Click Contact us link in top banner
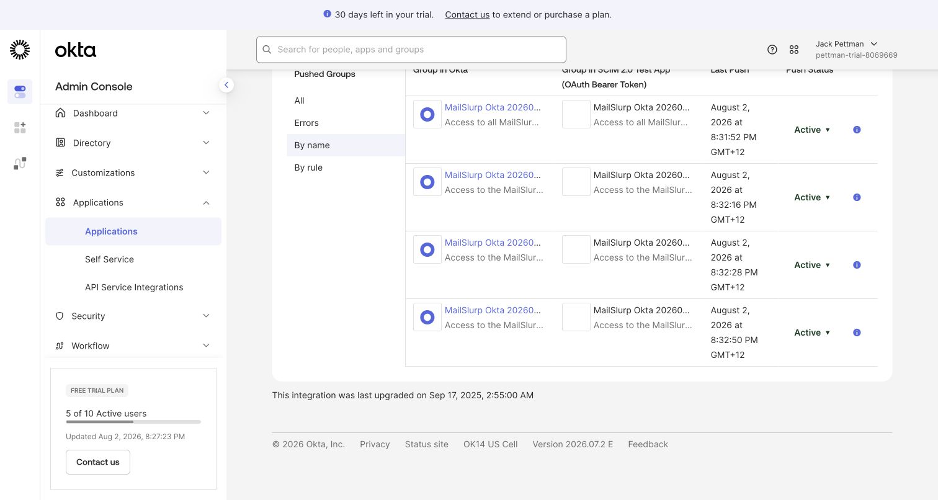The width and height of the screenshot is (938, 500). point(467,14)
